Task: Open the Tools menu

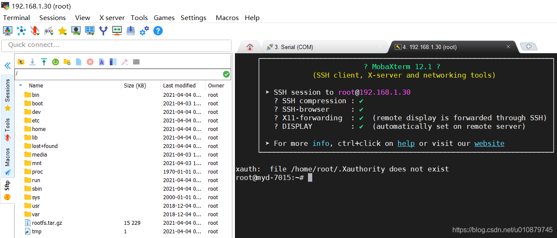Action: point(139,17)
